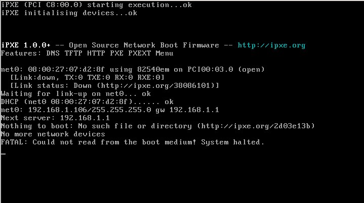Click the blinking cursor at the prompt
Screen dimensions: 364x203
pos(3,154)
